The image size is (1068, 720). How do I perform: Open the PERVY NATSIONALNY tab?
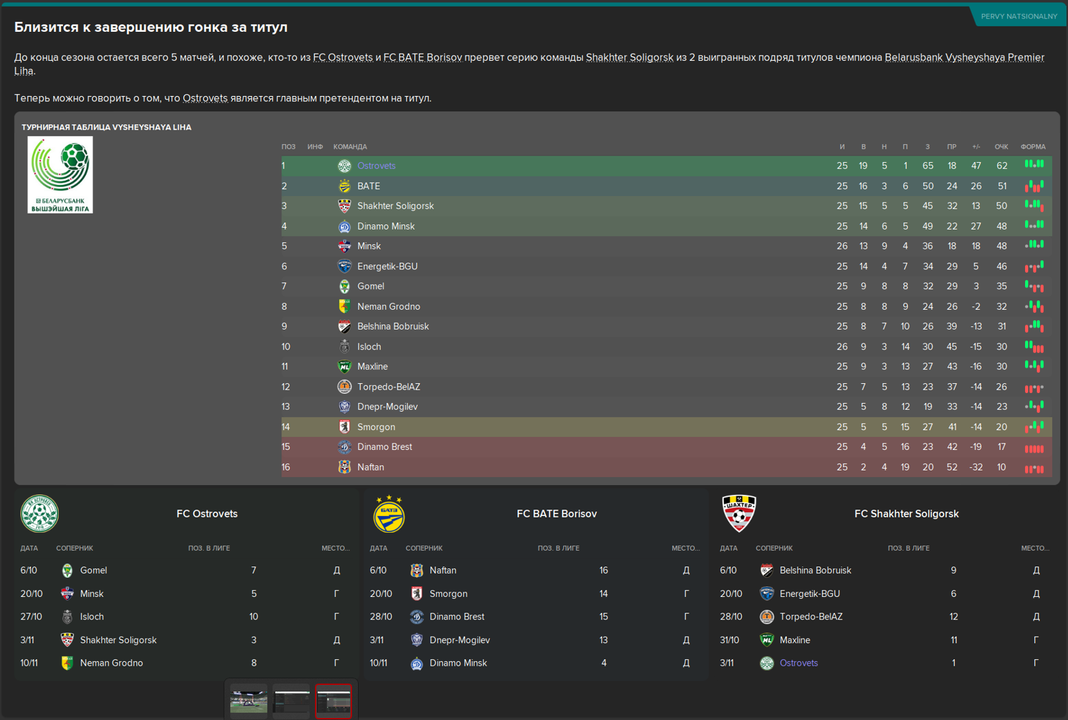tap(1018, 17)
